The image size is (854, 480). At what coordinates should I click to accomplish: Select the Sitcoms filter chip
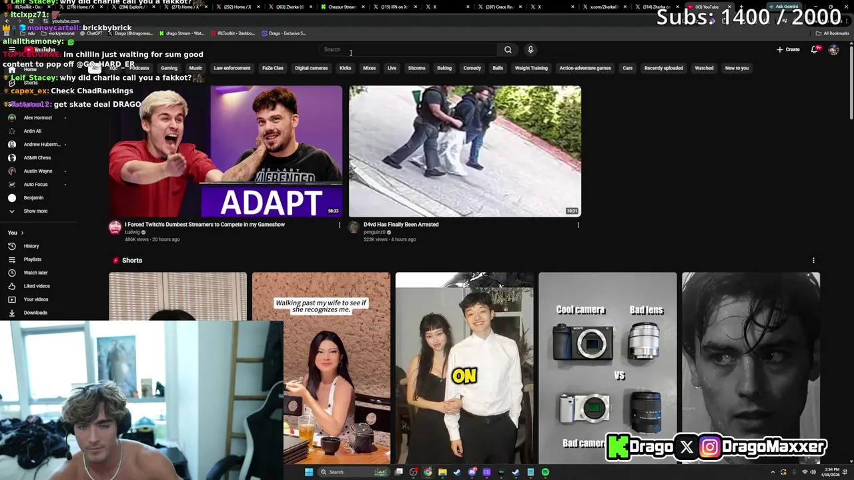(416, 68)
